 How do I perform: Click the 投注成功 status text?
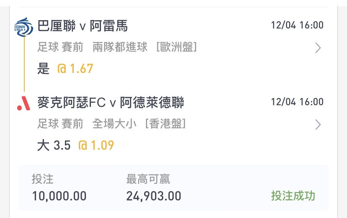point(293,196)
